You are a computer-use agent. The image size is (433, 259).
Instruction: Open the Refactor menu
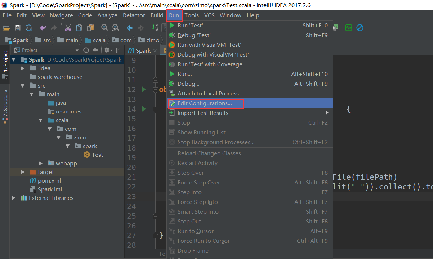[134, 15]
